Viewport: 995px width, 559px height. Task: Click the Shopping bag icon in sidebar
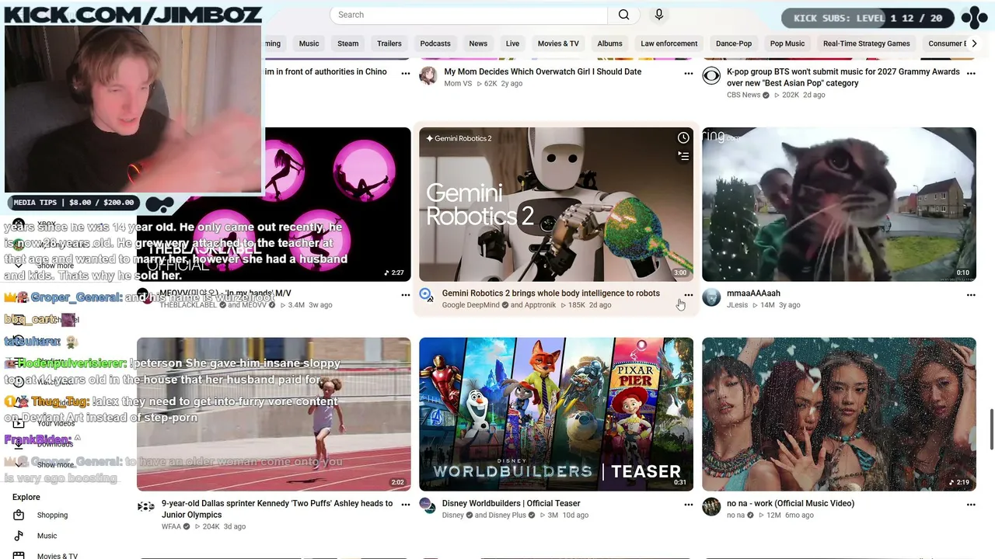pyautogui.click(x=19, y=515)
